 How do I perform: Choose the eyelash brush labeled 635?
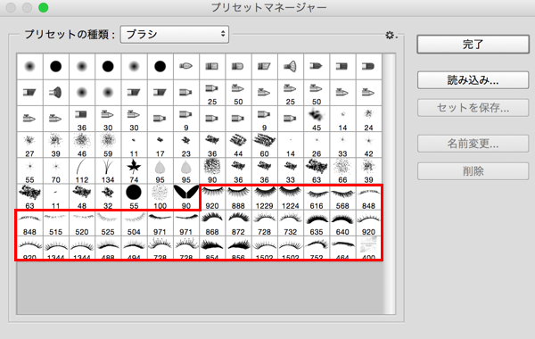pos(317,223)
